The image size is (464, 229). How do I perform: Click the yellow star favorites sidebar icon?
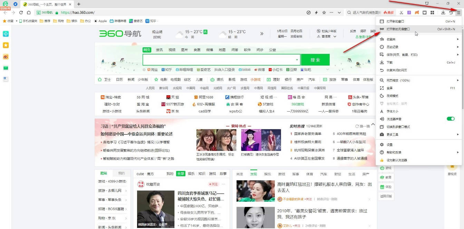coord(6,45)
